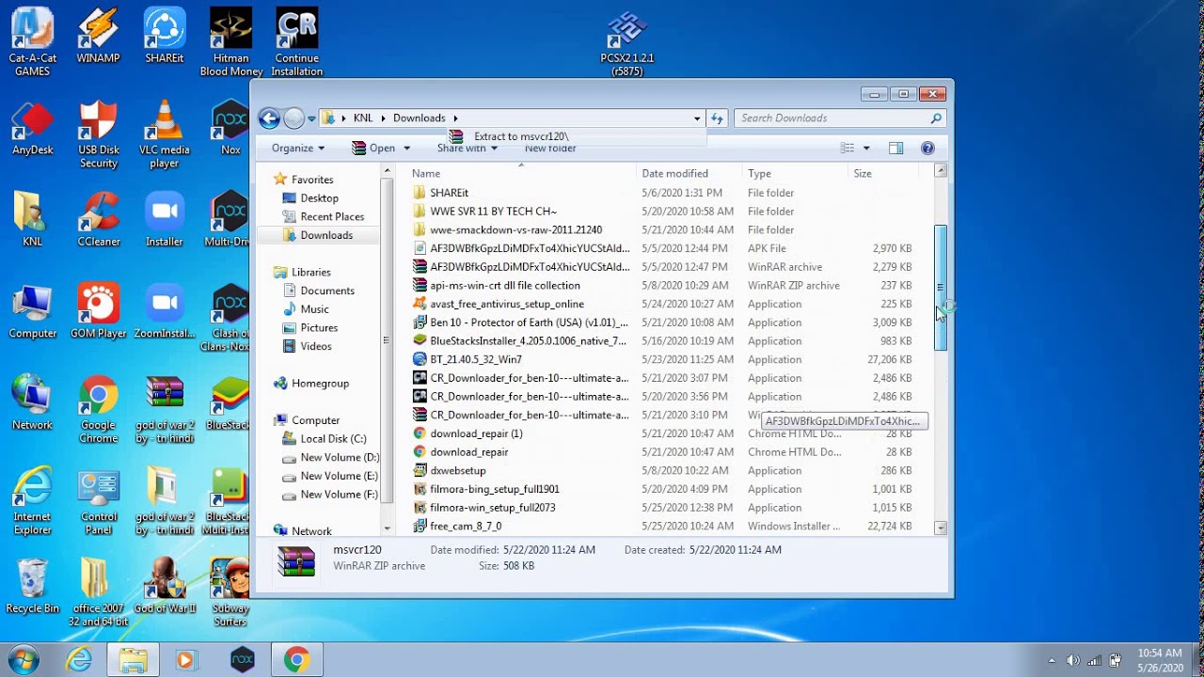Toggle the preview pane button
The height and width of the screenshot is (677, 1204).
(895, 148)
